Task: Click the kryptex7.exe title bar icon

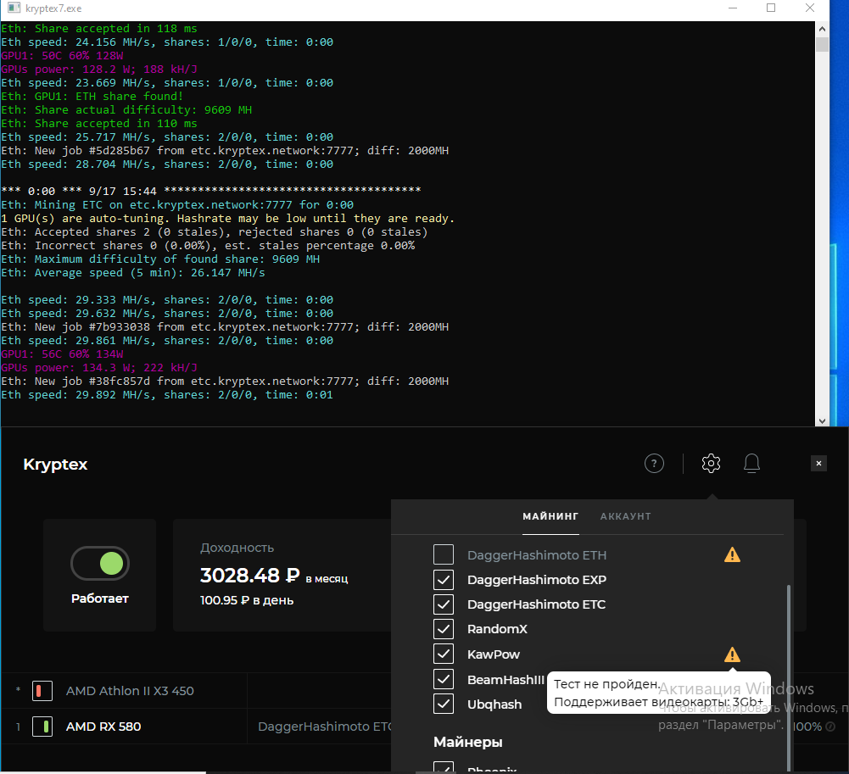Action: pos(13,8)
